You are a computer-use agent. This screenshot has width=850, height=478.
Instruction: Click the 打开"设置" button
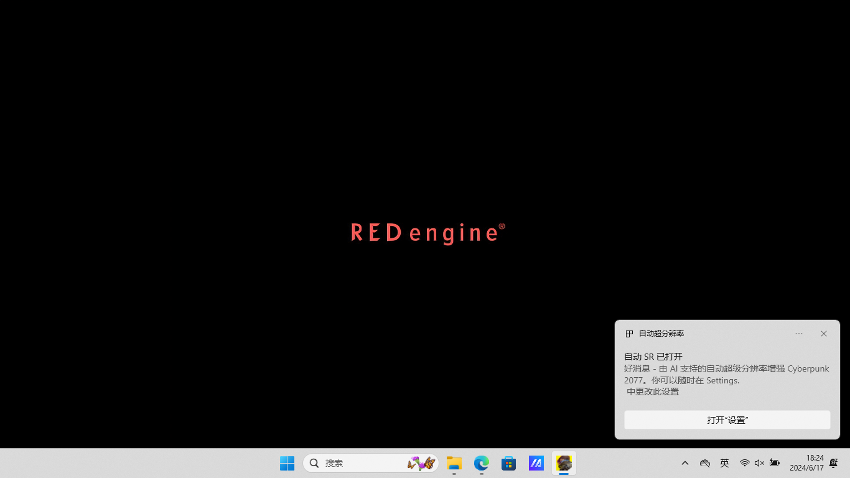coord(727,420)
